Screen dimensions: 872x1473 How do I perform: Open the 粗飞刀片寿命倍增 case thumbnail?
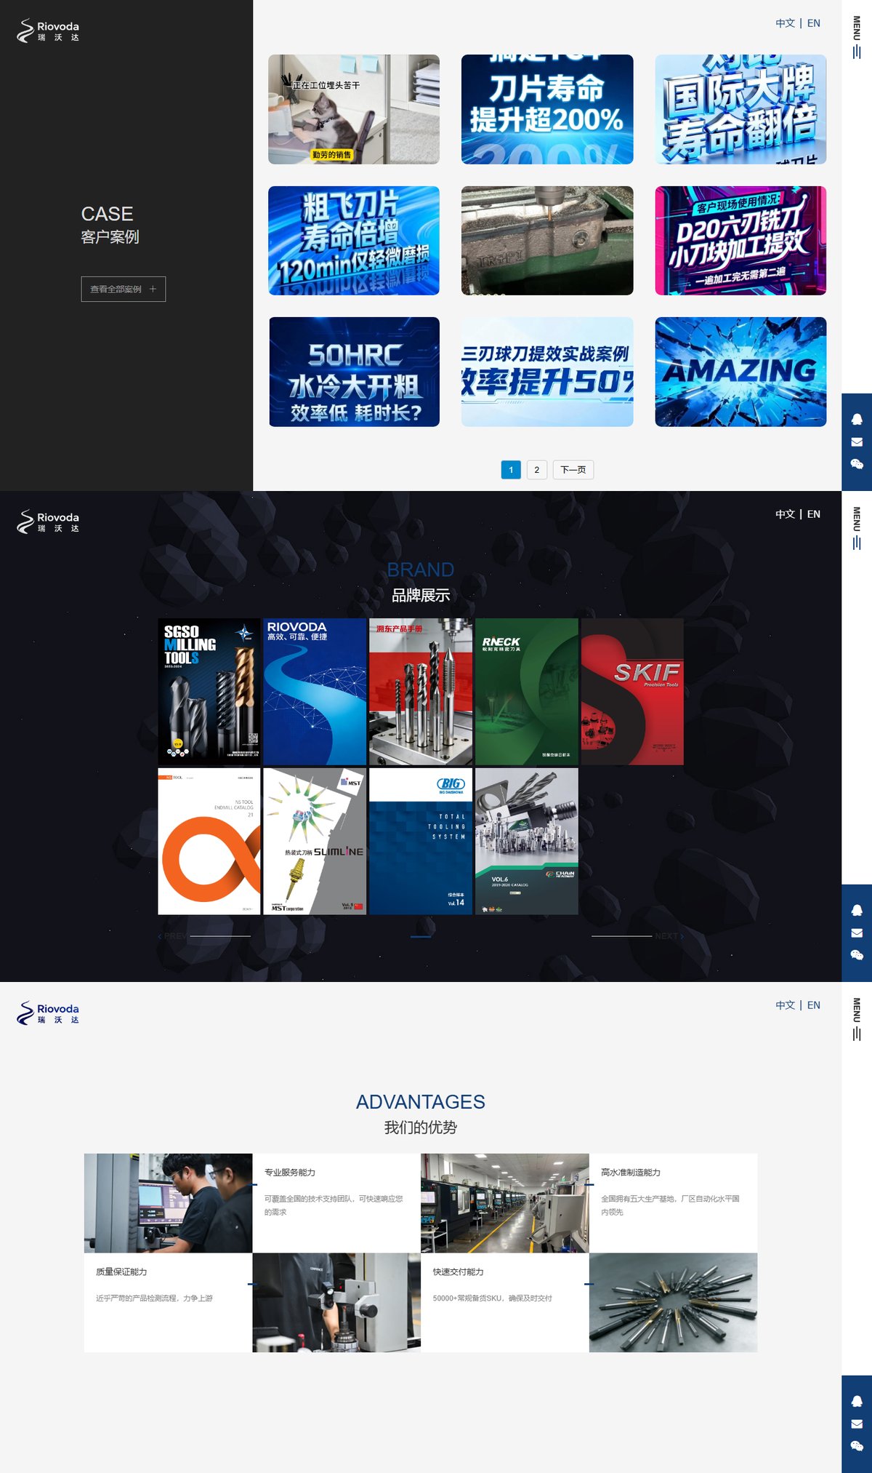tap(354, 241)
